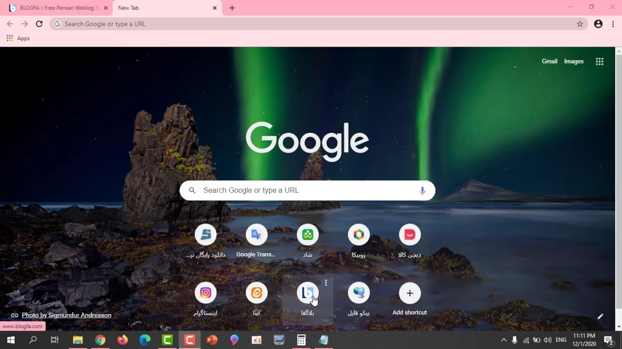Open Chrome's three-dot main menu
The width and height of the screenshot is (622, 349).
613,24
